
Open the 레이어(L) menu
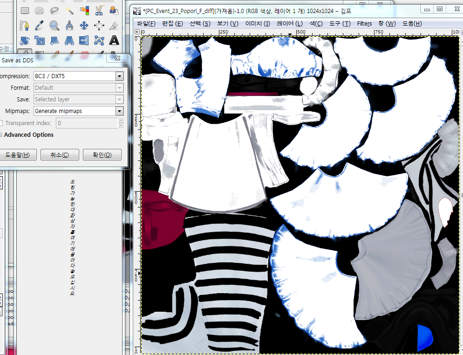pyautogui.click(x=289, y=24)
